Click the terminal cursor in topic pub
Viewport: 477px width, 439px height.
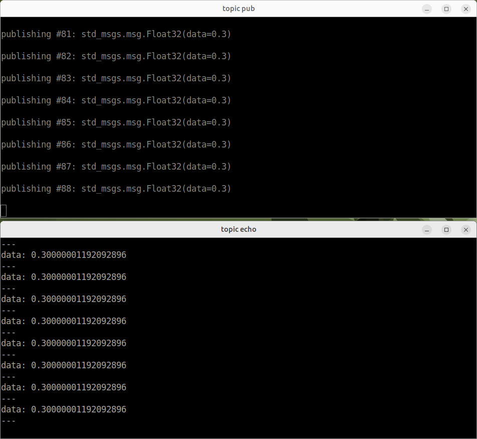click(x=4, y=211)
